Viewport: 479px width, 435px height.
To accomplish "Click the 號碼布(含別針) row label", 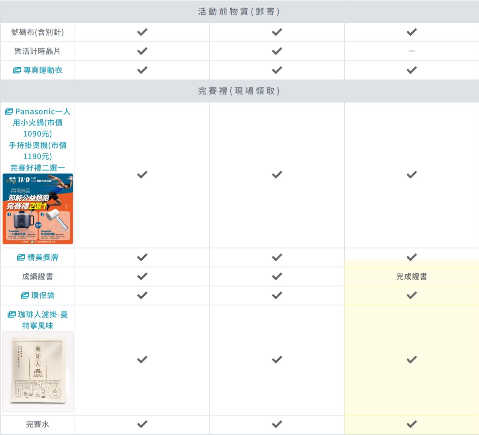I will pos(38,32).
